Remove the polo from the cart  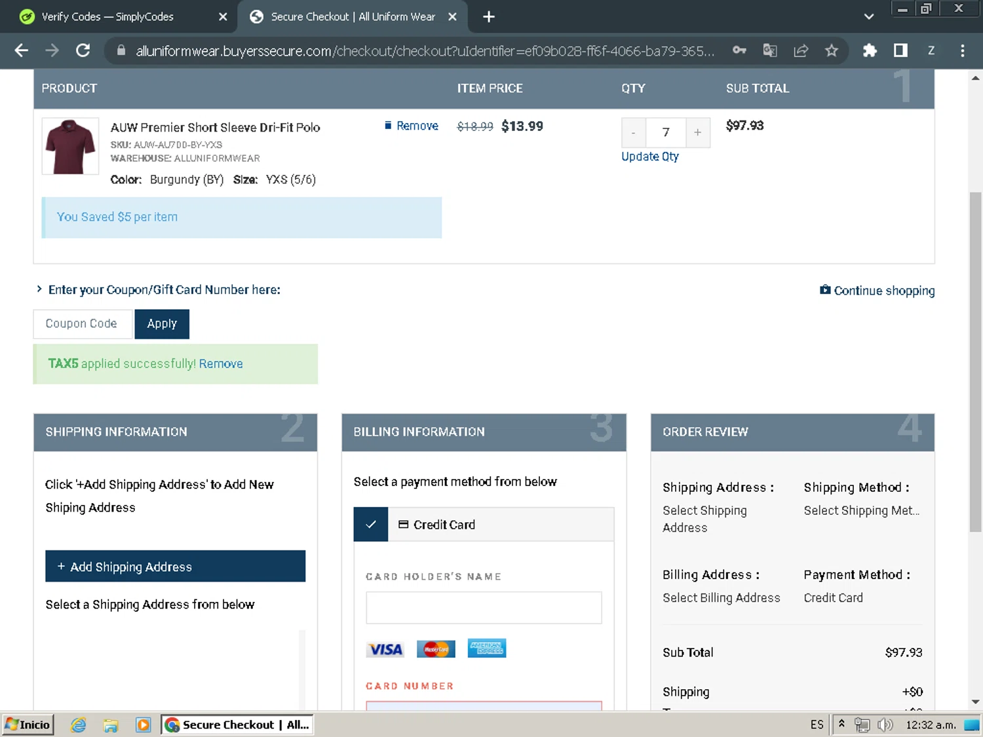412,126
